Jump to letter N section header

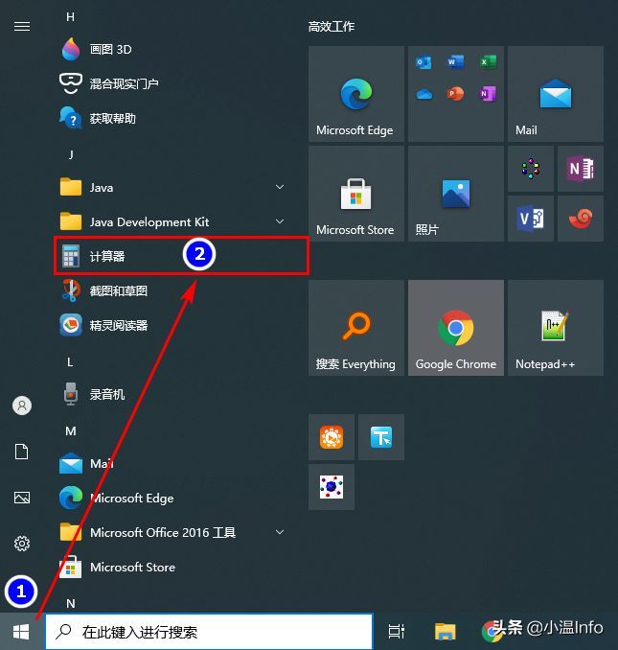[71, 603]
